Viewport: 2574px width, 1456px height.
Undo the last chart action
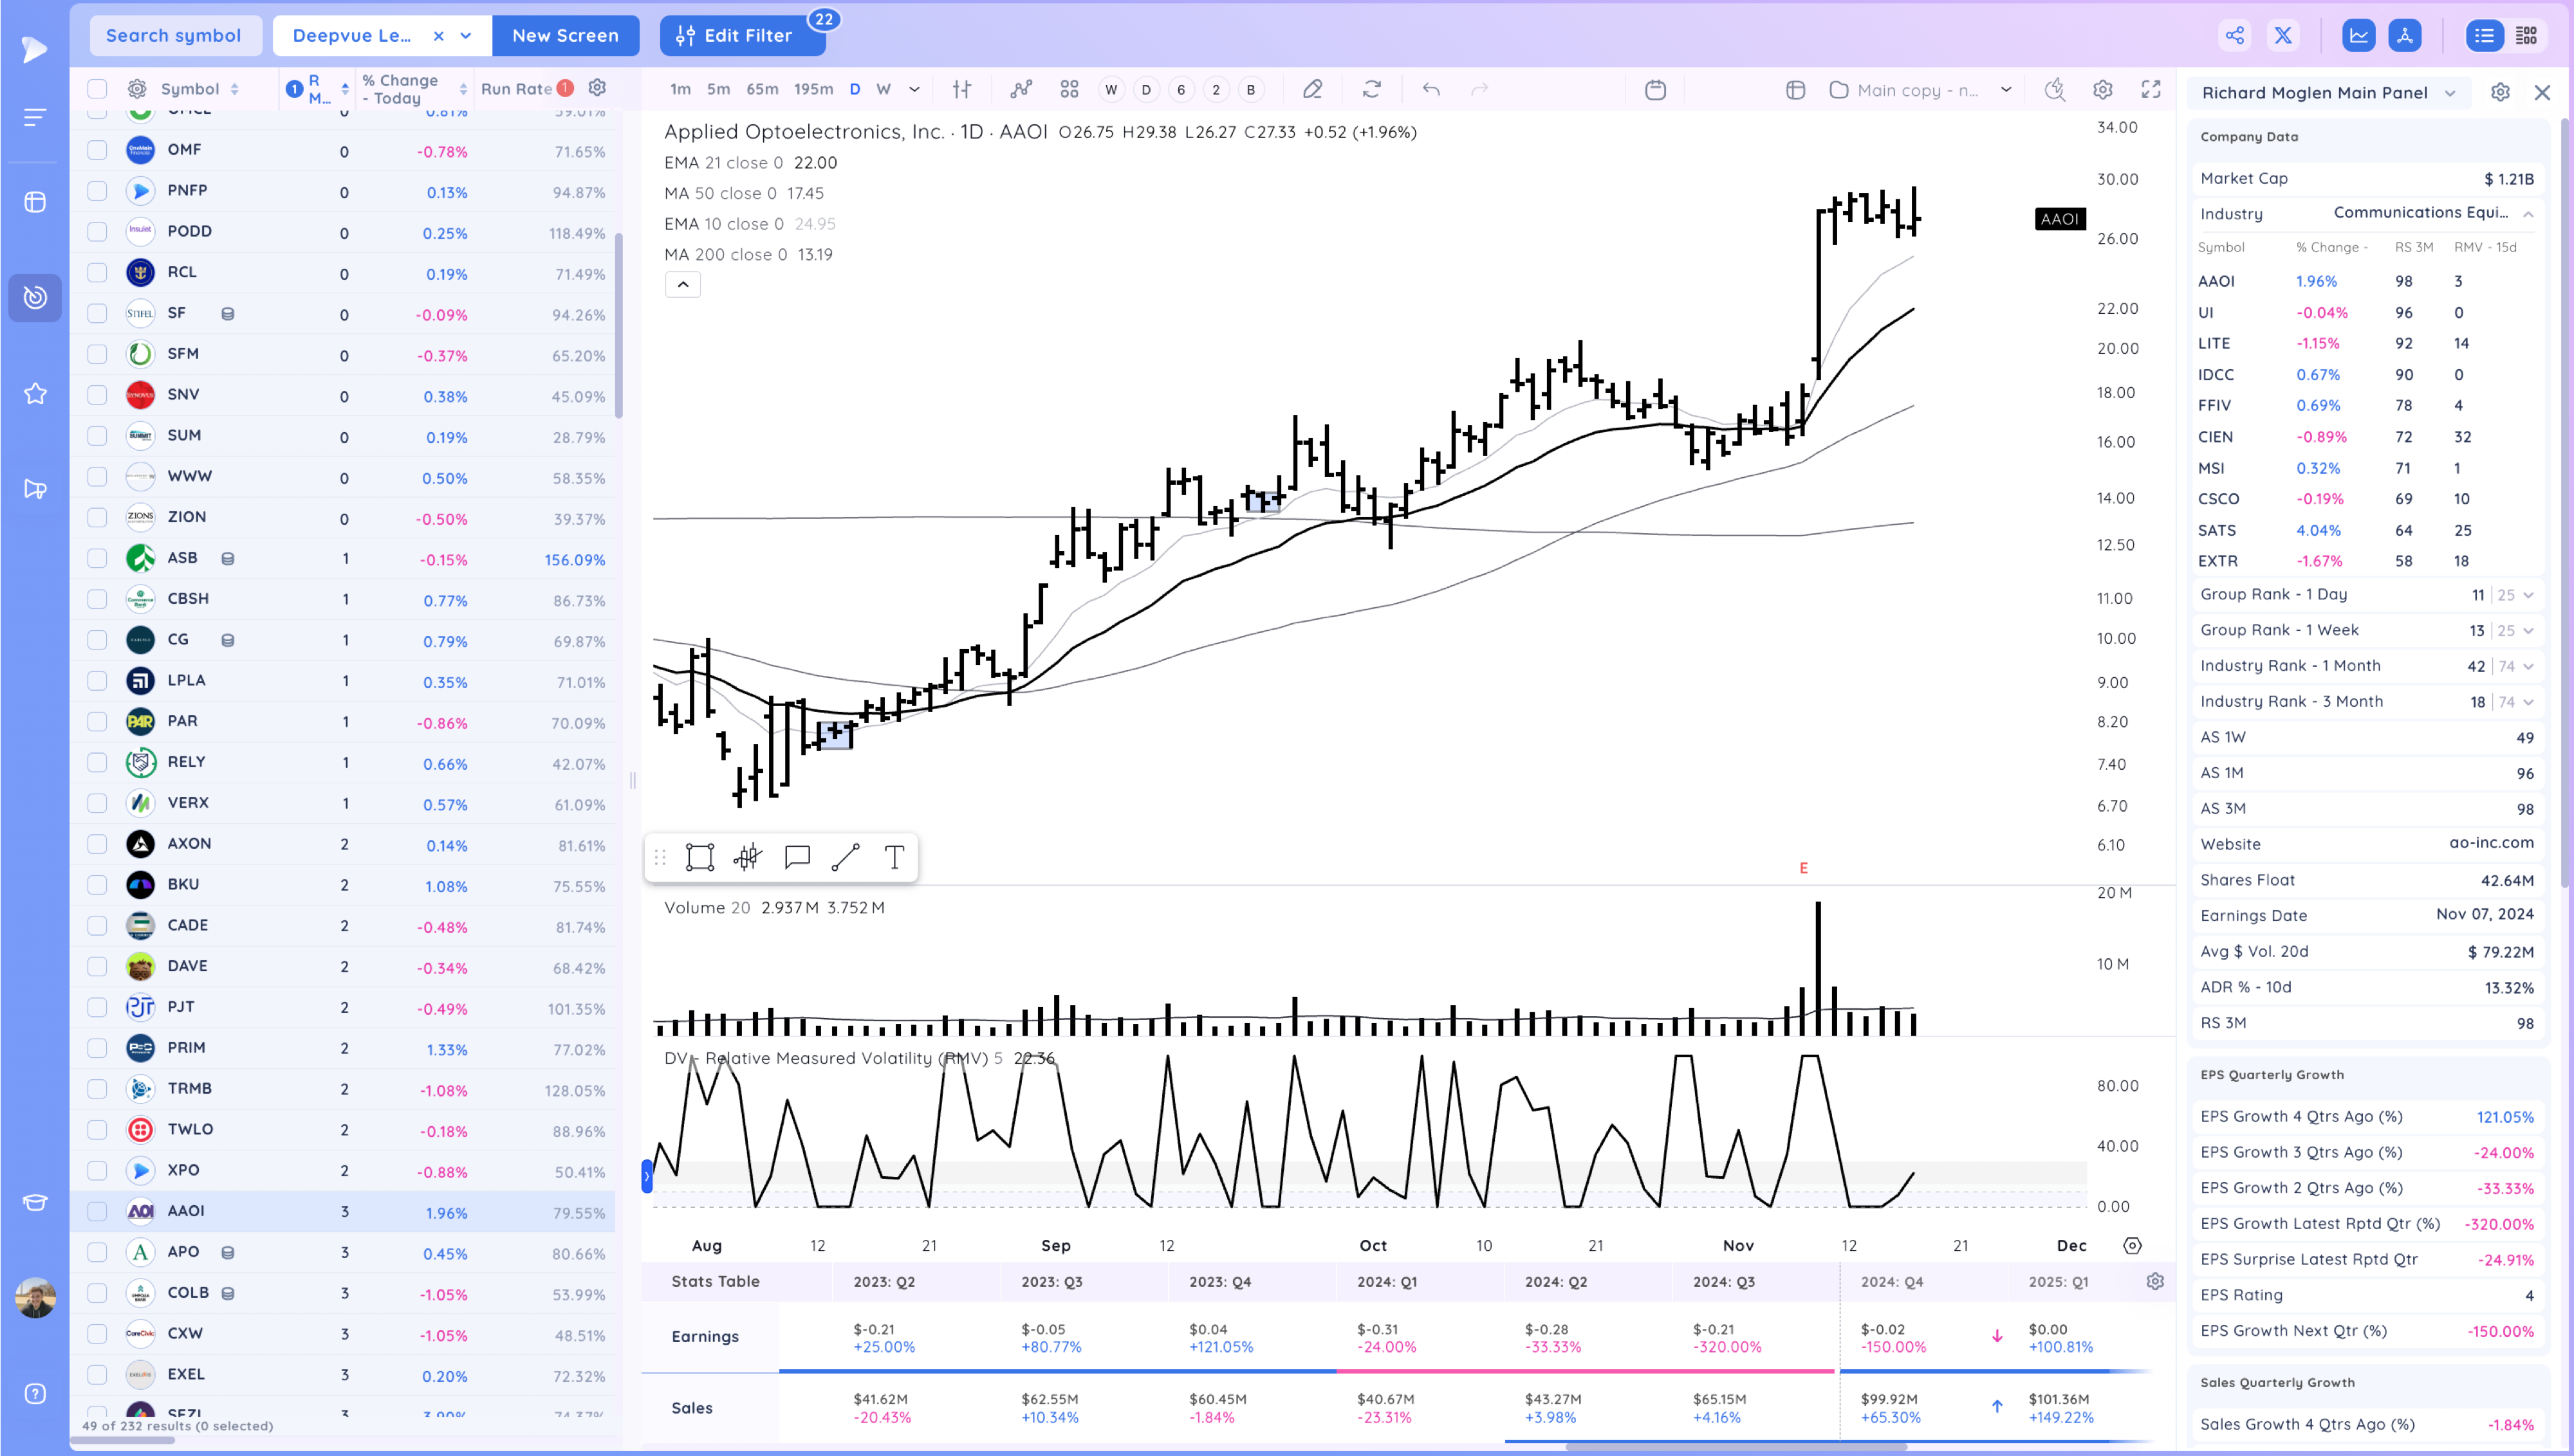tap(1431, 90)
